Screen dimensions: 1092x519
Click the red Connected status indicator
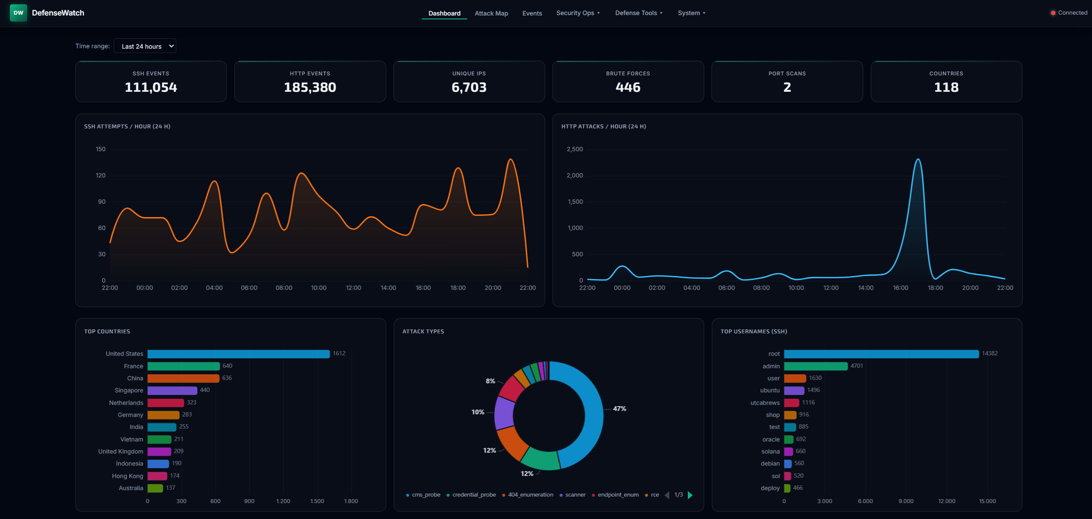click(x=1053, y=13)
